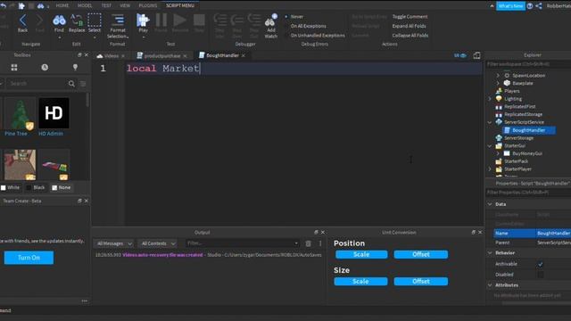Click the What's New button

point(510,6)
